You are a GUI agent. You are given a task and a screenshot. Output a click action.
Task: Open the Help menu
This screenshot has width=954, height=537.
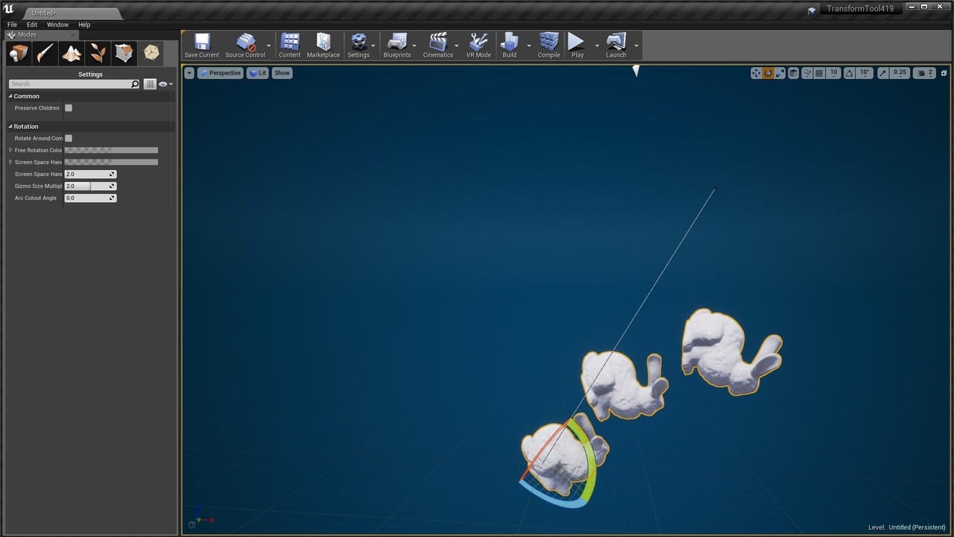84,25
